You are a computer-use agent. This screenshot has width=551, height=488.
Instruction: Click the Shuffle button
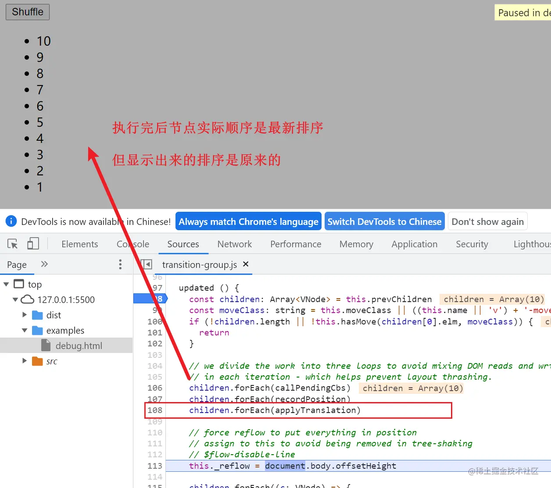(28, 12)
